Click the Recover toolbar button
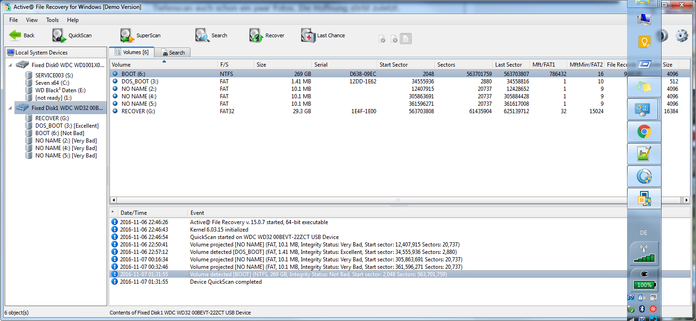The image size is (696, 321). (267, 35)
